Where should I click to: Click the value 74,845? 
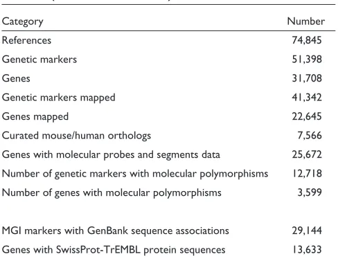tap(307, 40)
